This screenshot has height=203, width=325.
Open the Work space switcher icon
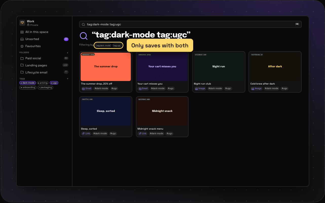click(22, 23)
